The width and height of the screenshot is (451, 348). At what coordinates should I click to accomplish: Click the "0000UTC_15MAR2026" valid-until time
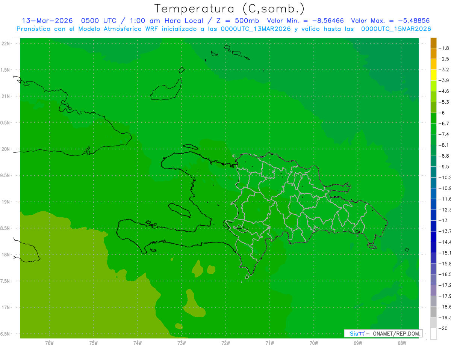(396, 29)
